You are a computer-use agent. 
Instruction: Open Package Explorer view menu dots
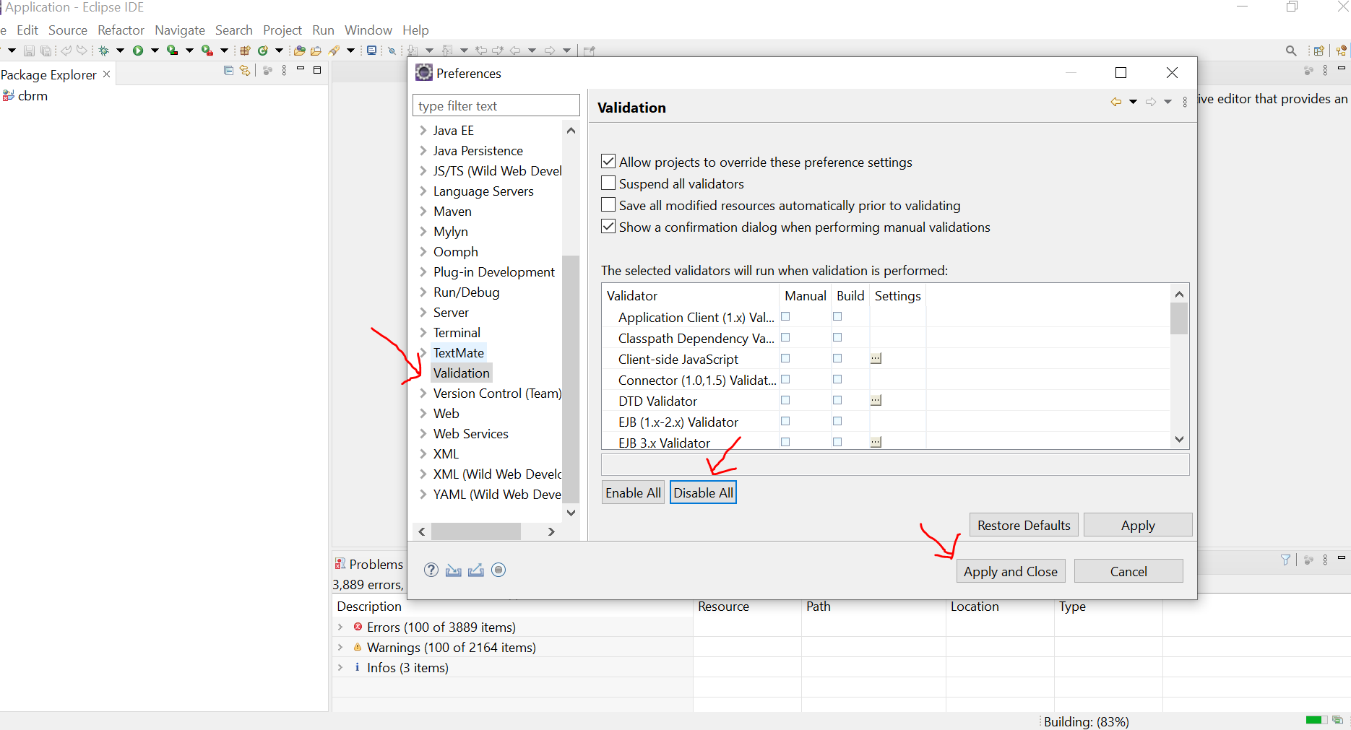285,70
